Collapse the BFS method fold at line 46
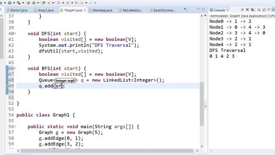The height and width of the screenshot is (155, 275). point(15,68)
